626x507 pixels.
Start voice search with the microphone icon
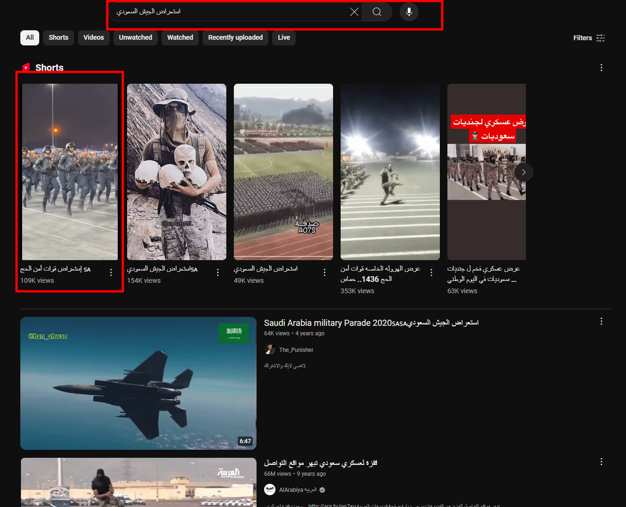tap(409, 12)
